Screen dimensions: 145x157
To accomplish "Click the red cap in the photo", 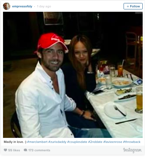I will (51, 43).
